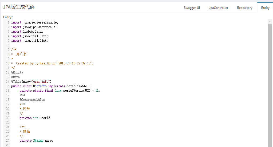Click the import javax.persistence line
This screenshot has width=273, height=147.
point(34,27)
